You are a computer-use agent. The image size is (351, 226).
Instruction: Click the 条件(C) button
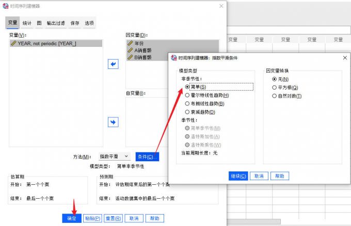pyautogui.click(x=147, y=157)
